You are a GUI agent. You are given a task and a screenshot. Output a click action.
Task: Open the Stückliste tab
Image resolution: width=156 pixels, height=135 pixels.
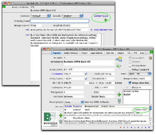pos(110,53)
